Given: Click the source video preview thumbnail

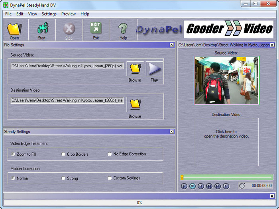Looking at the screenshot, I should click(x=226, y=80).
